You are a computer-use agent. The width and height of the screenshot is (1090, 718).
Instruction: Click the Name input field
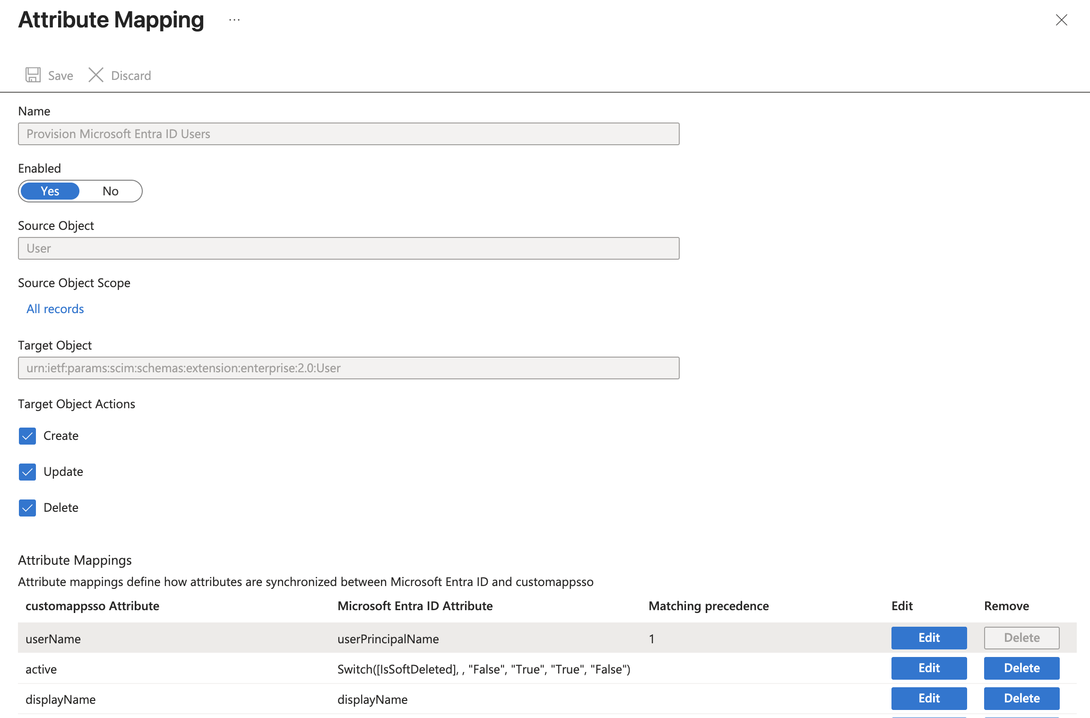click(348, 134)
